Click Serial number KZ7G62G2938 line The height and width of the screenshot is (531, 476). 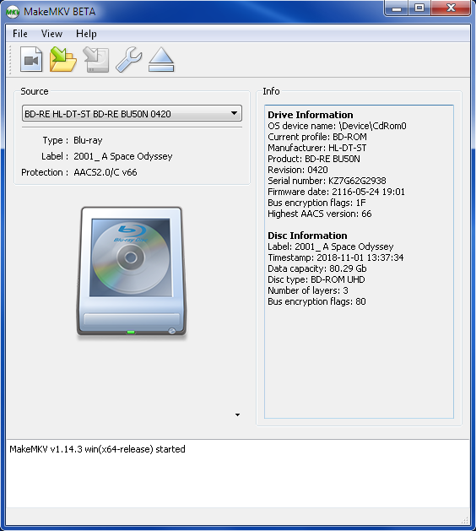click(327, 181)
